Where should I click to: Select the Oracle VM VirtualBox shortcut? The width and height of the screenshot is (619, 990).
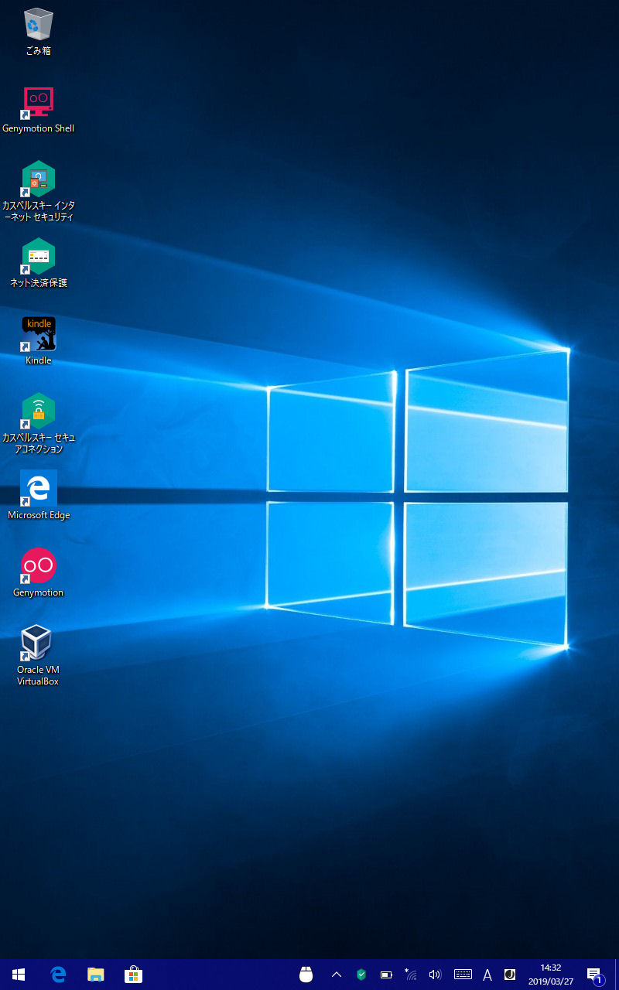(x=39, y=656)
